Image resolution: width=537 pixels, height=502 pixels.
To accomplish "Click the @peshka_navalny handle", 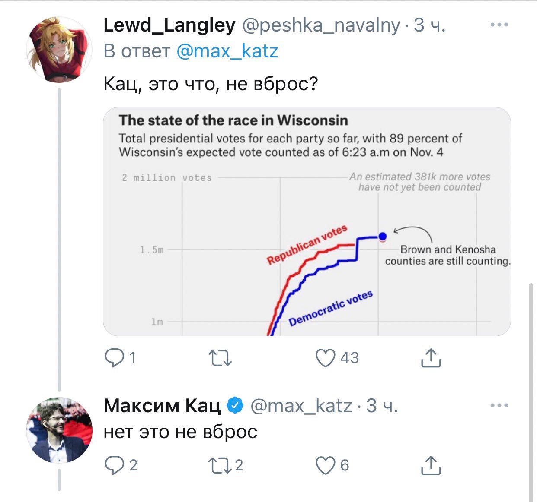I will (321, 25).
